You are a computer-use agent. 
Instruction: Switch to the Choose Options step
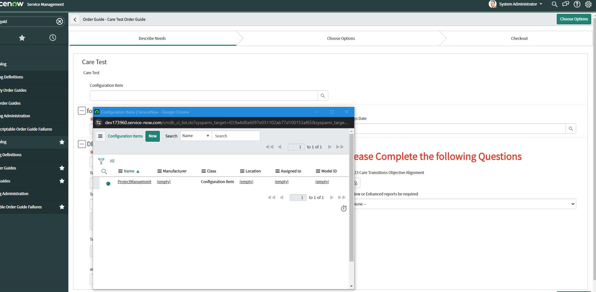pos(341,38)
